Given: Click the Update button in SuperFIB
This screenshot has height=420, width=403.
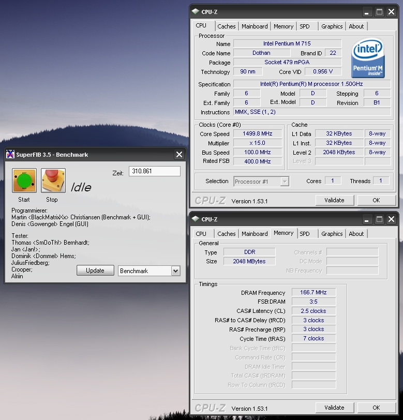Looking at the screenshot, I should [x=95, y=271].
